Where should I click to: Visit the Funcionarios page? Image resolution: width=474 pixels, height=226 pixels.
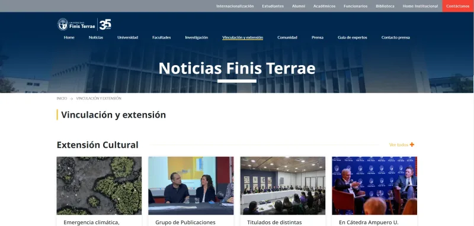(x=355, y=6)
